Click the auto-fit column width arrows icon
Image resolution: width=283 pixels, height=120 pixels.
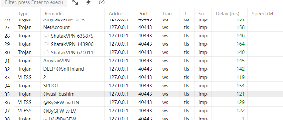point(75,2)
